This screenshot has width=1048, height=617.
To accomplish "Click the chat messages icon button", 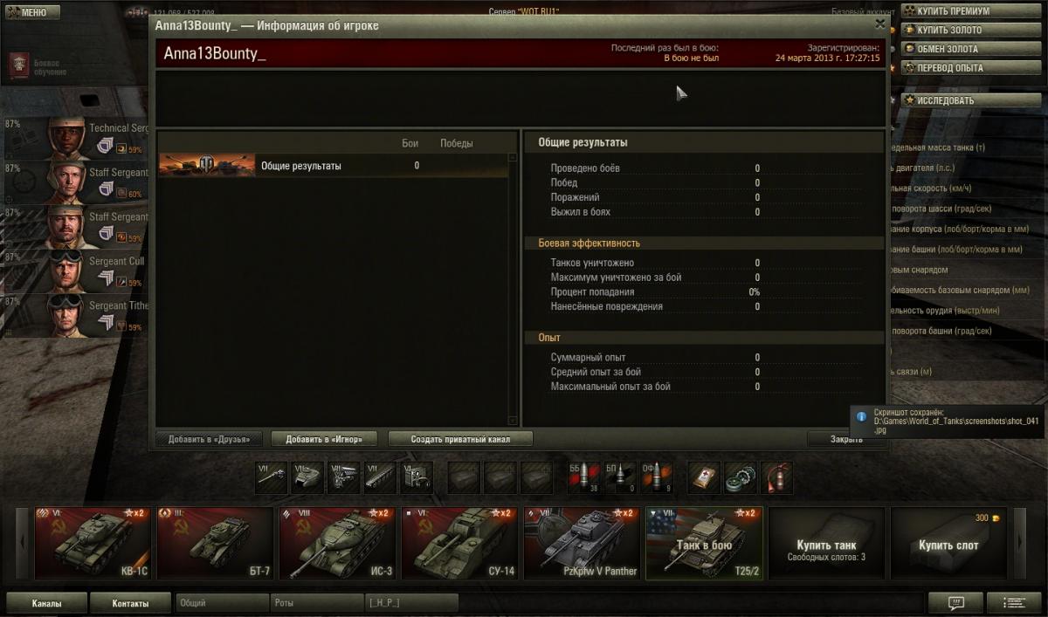I will (955, 602).
